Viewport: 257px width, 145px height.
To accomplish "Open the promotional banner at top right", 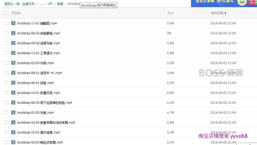I will click(224, 3).
